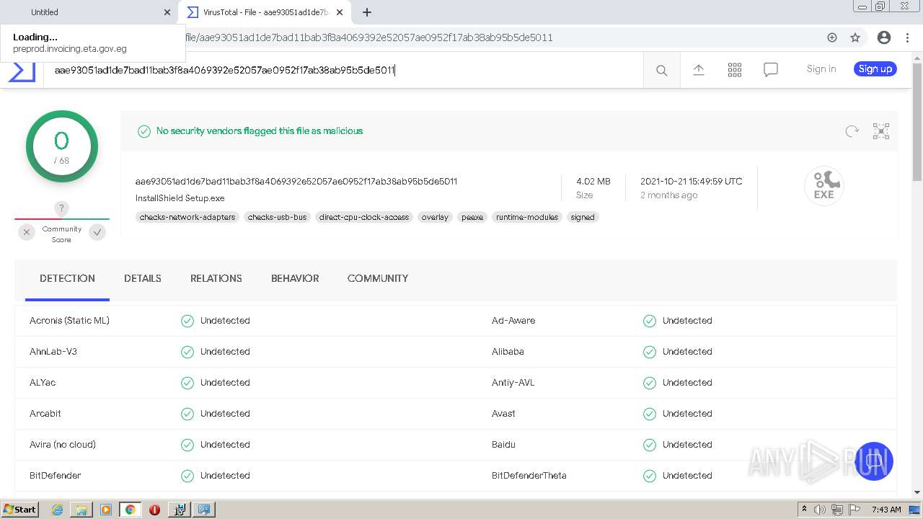
Task: Open the comments speech bubble icon
Action: coord(770,69)
